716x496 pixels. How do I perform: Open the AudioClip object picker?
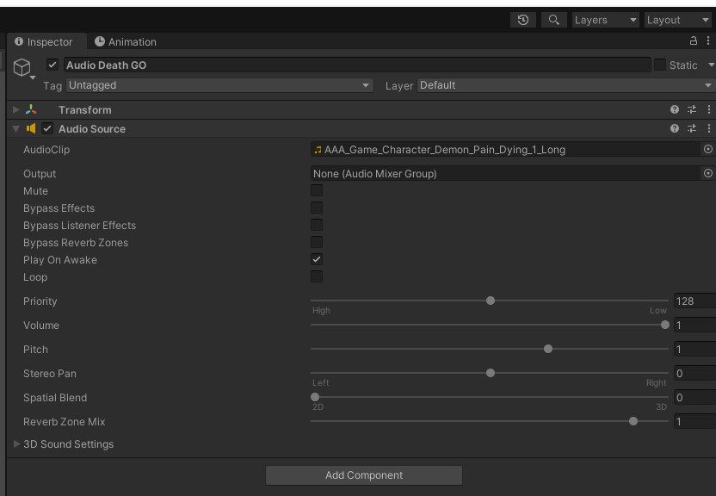[707, 149]
